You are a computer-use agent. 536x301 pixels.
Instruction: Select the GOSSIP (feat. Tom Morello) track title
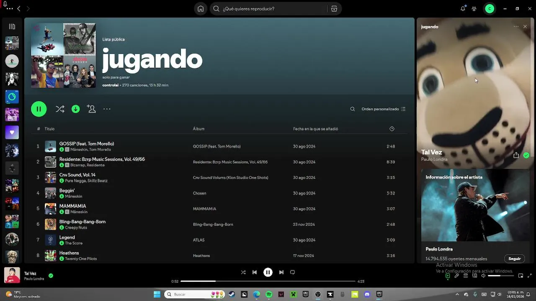point(87,144)
